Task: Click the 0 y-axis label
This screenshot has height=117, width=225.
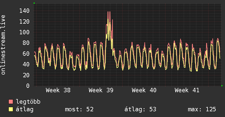Action: [x=28, y=86]
